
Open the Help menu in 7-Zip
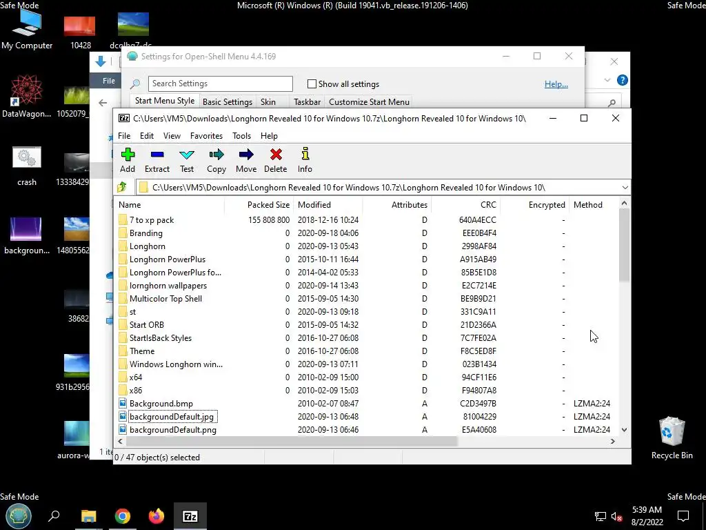(270, 136)
